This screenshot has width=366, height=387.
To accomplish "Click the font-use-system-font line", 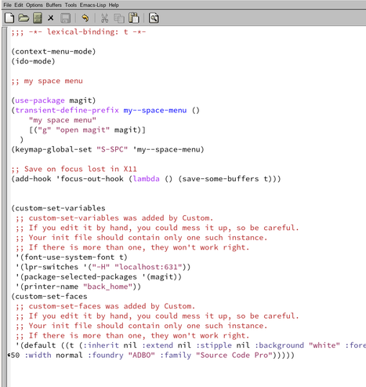I will pos(71,257).
